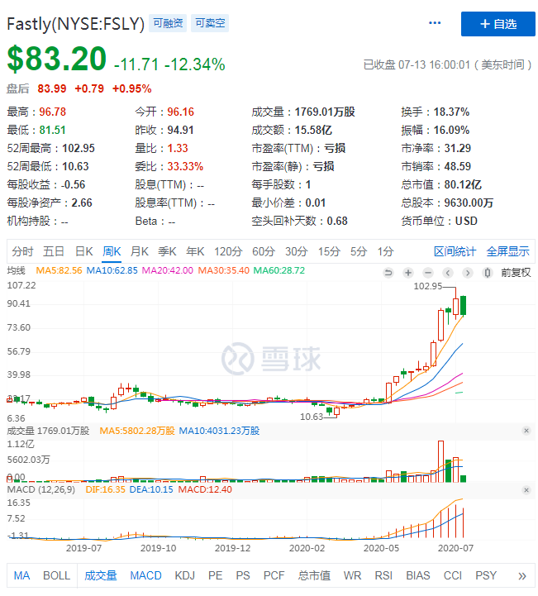
Task: Click the 102.95 high marker on chart
Action: pyautogui.click(x=428, y=286)
